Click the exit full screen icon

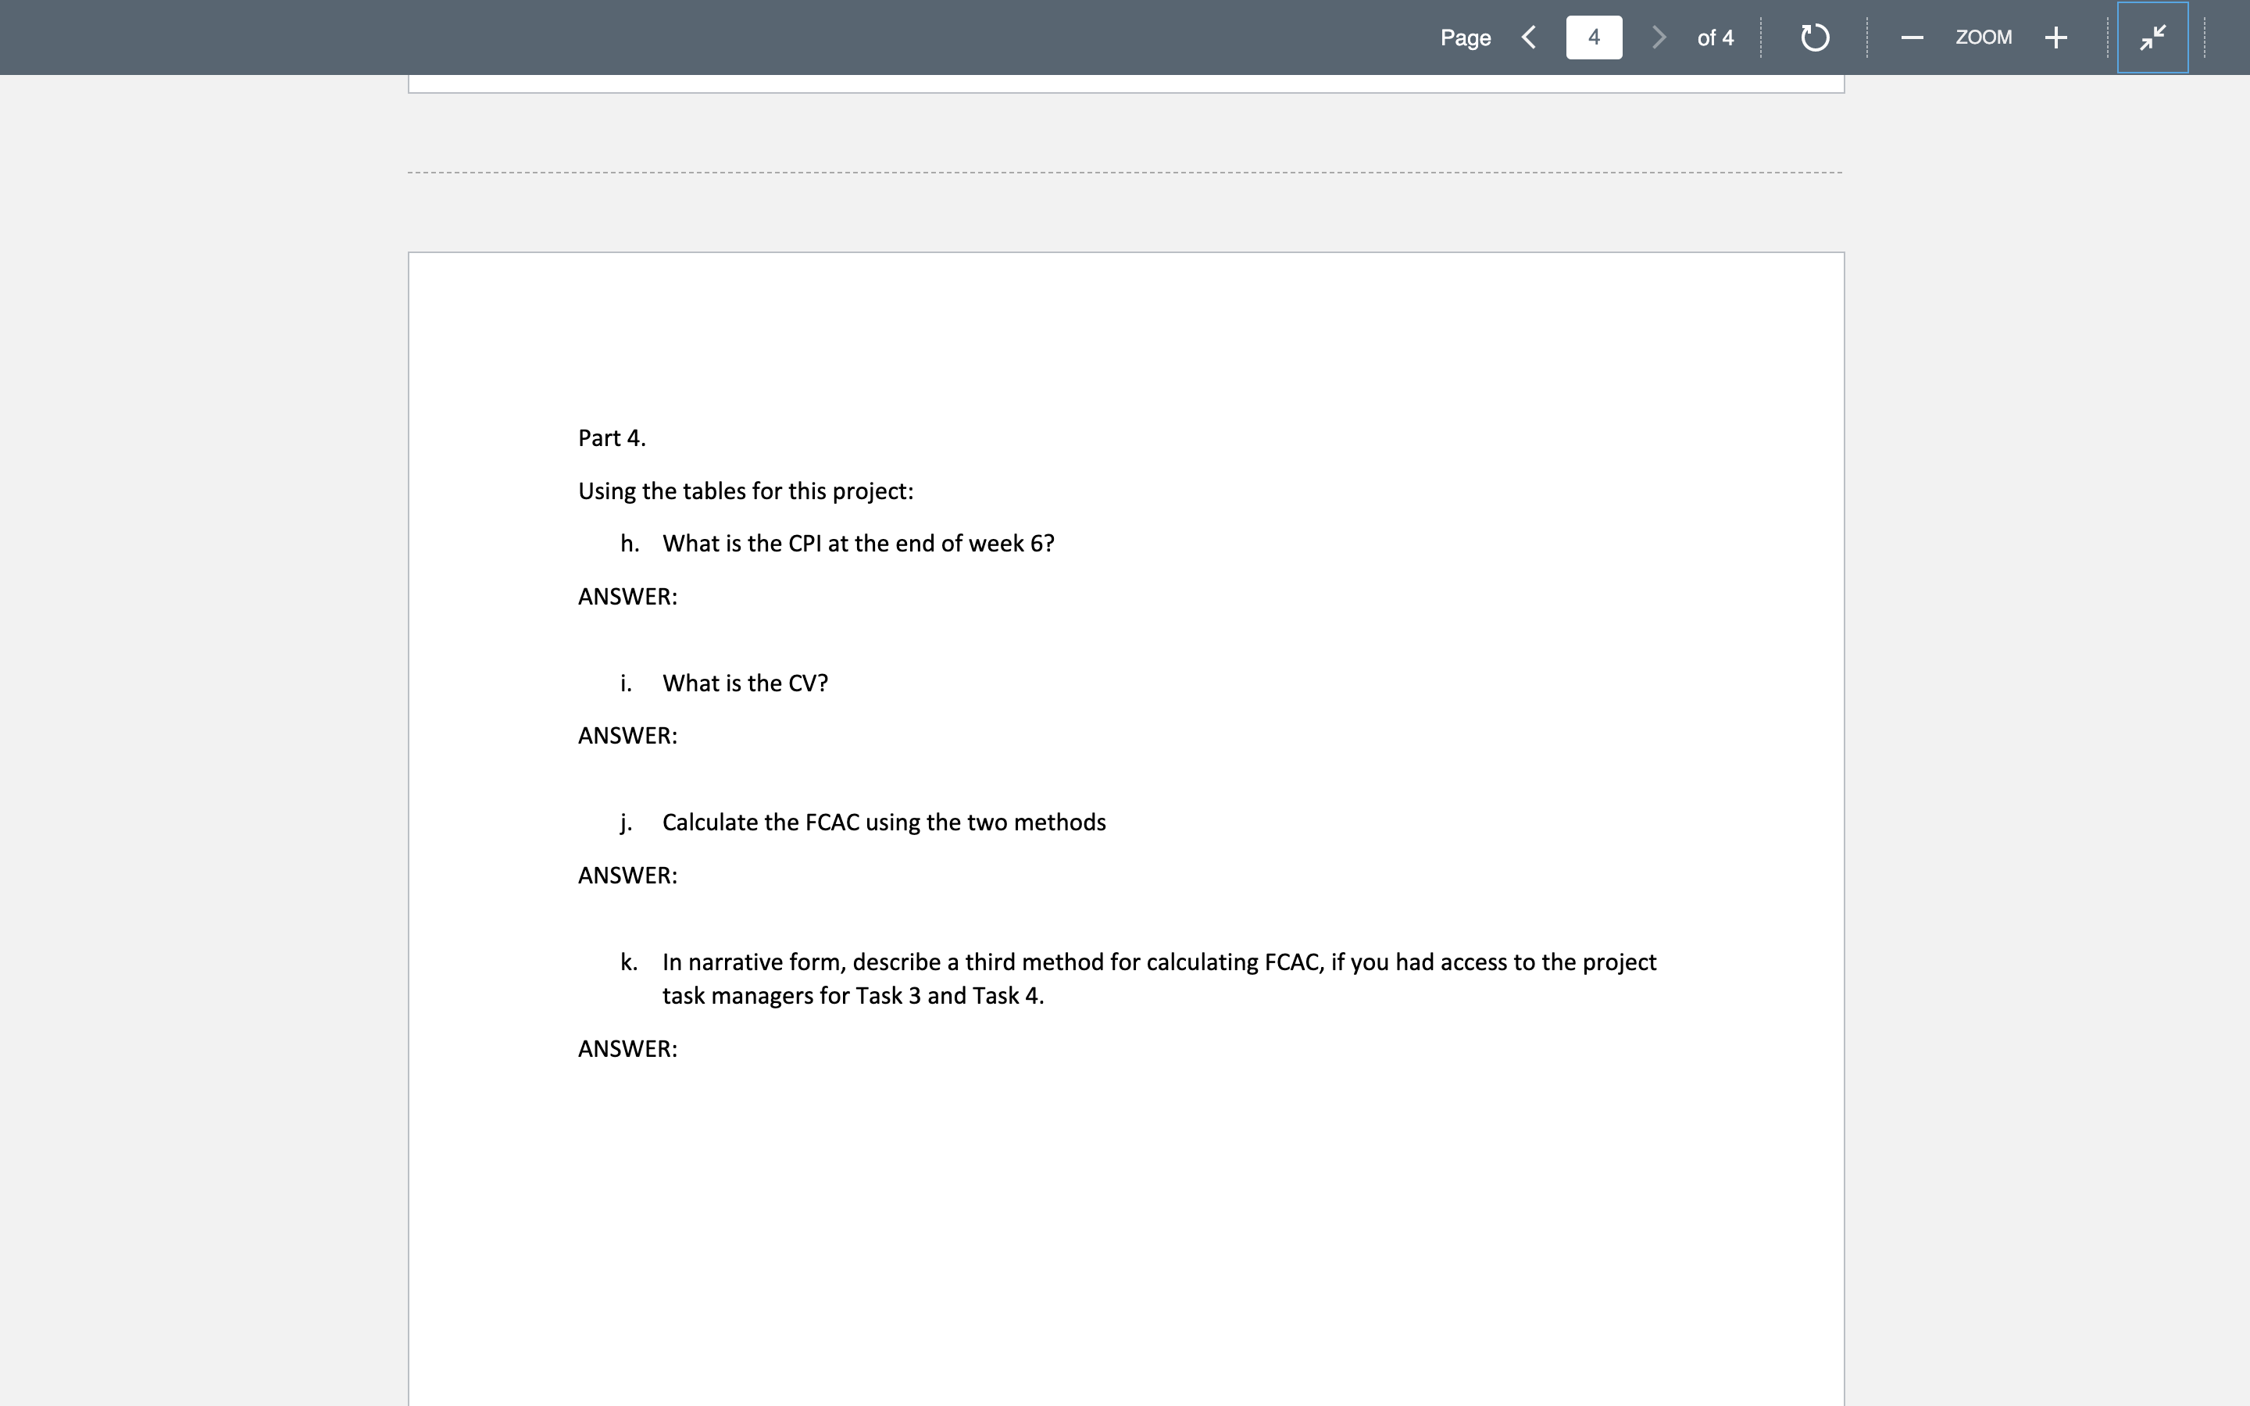2152,38
